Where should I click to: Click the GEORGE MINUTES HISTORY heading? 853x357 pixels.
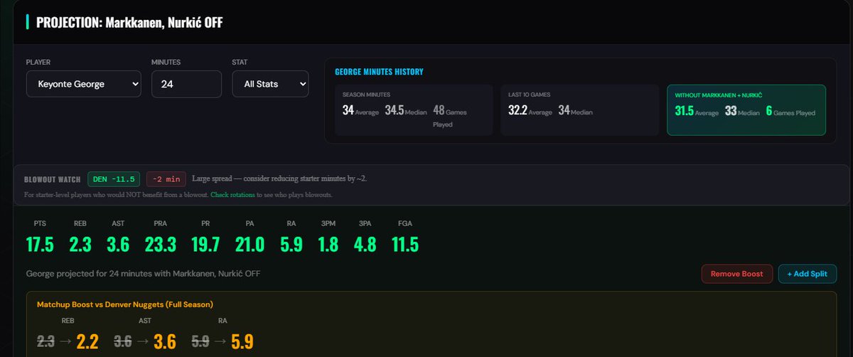pyautogui.click(x=379, y=72)
